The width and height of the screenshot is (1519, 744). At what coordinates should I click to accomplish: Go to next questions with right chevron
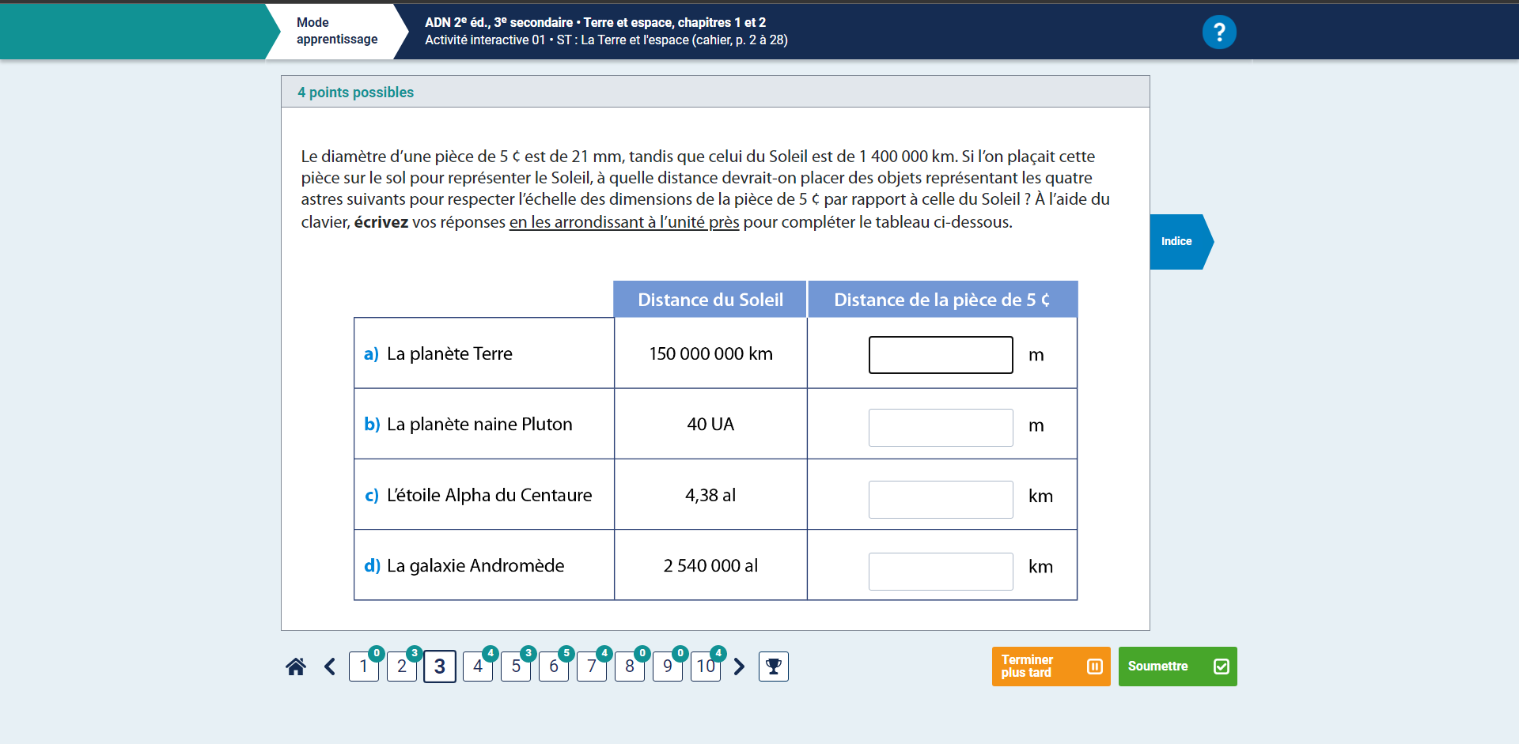pyautogui.click(x=739, y=667)
